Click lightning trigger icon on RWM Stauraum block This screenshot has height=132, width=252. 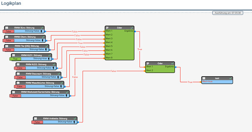(x=58, y=77)
